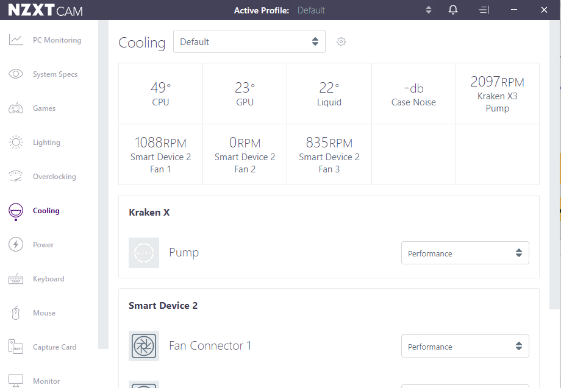Click the Monitor icon in sidebar
Screen dimensions: 561x388
pyautogui.click(x=16, y=381)
